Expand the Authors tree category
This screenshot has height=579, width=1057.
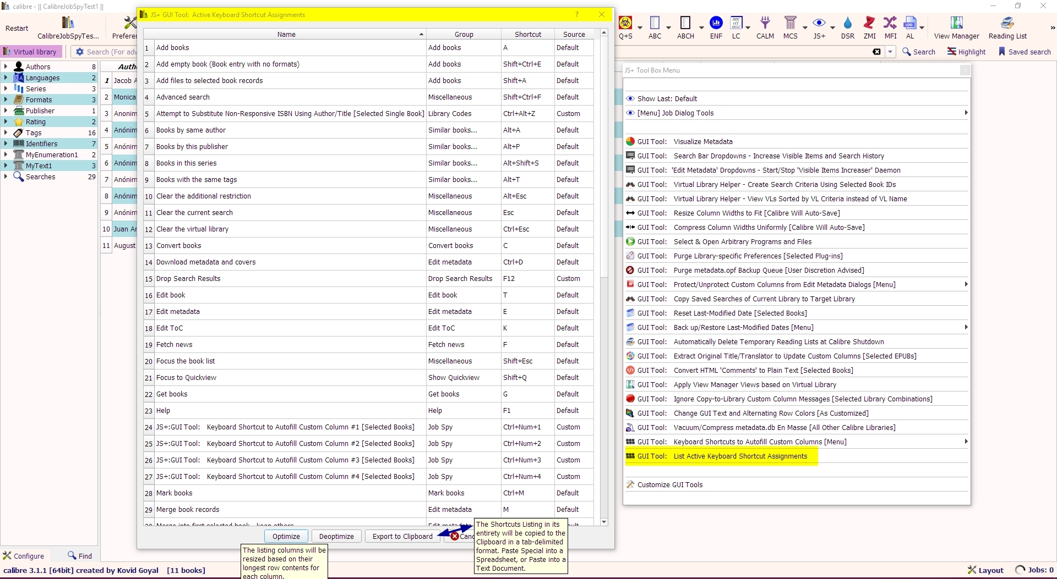pos(6,67)
